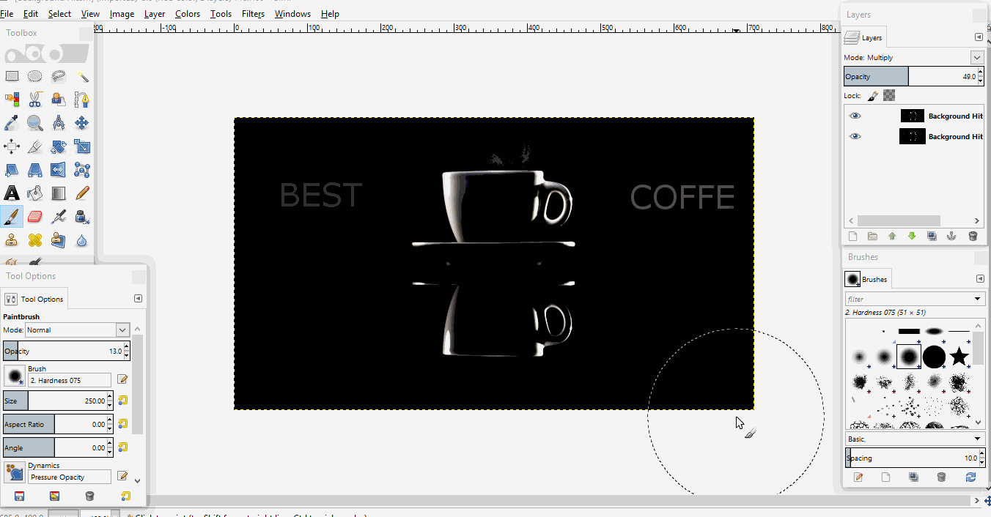Select the Perspective tool
991x517 pixels.
[x=35, y=170]
